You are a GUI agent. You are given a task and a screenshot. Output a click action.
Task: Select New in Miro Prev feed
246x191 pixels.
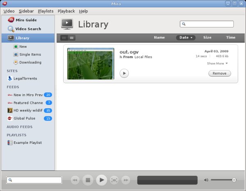(x=28, y=95)
